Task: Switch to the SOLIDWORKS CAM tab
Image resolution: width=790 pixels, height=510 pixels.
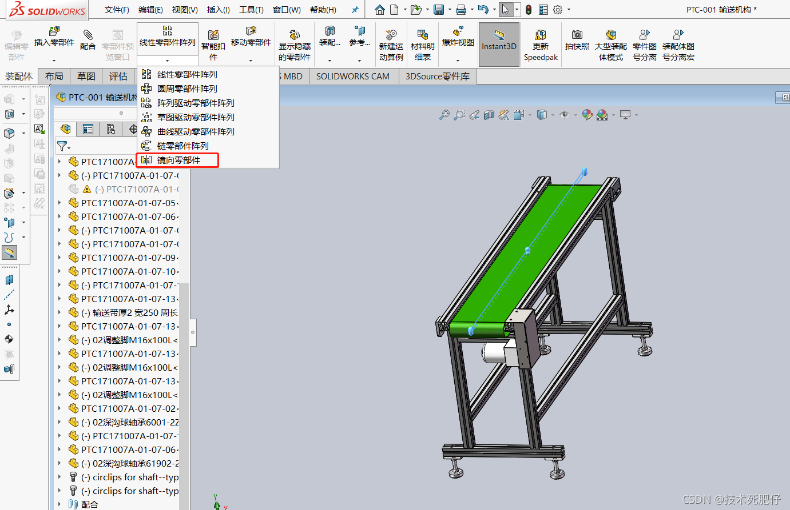Action: click(x=352, y=76)
